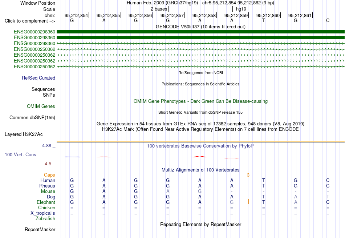This screenshot has height=238, width=345.
Task: Click the Sequences track label
Action: [x=43, y=89]
